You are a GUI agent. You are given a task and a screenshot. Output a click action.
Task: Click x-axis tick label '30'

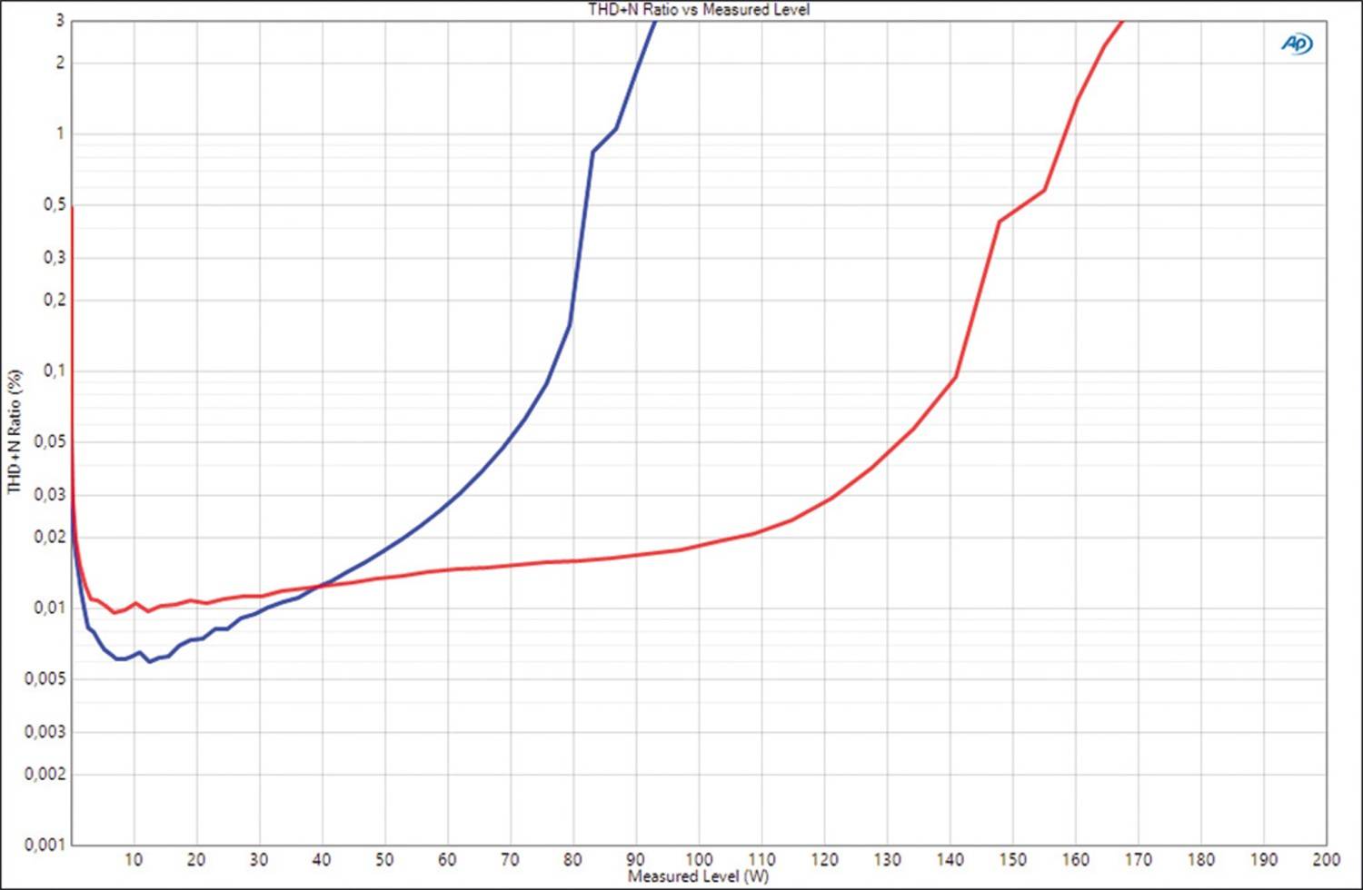(259, 859)
